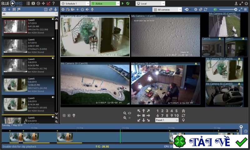Open the clock schedule icon in top bar
The image size is (250, 150).
tap(38, 3)
